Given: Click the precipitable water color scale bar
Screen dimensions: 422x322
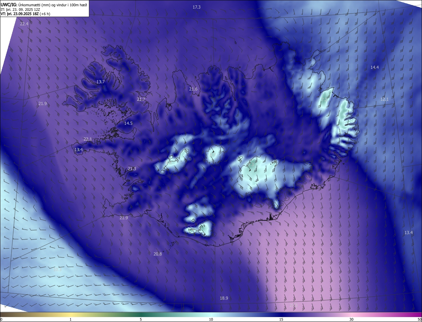Looking at the screenshot, I should click(x=211, y=314).
